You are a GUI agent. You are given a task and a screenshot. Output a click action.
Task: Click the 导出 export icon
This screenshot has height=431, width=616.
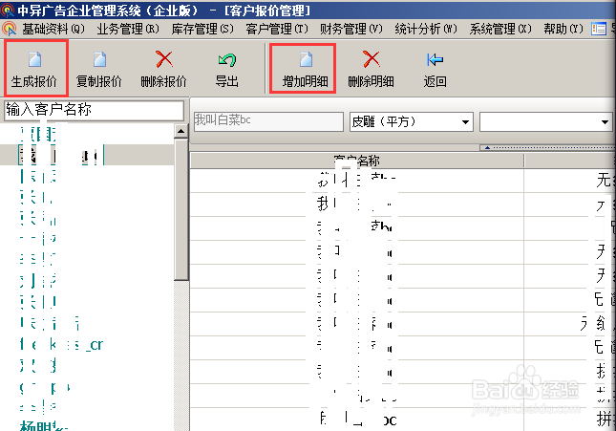point(227,60)
